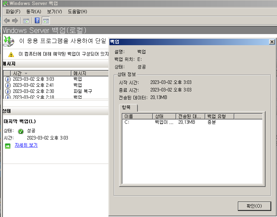277x217 pixels.
Task: Click the 백업 유형 column header
Action: [219, 116]
